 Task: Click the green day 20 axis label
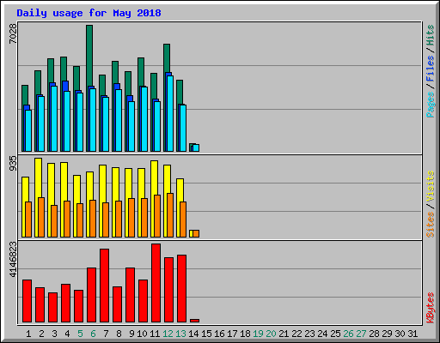271,334
